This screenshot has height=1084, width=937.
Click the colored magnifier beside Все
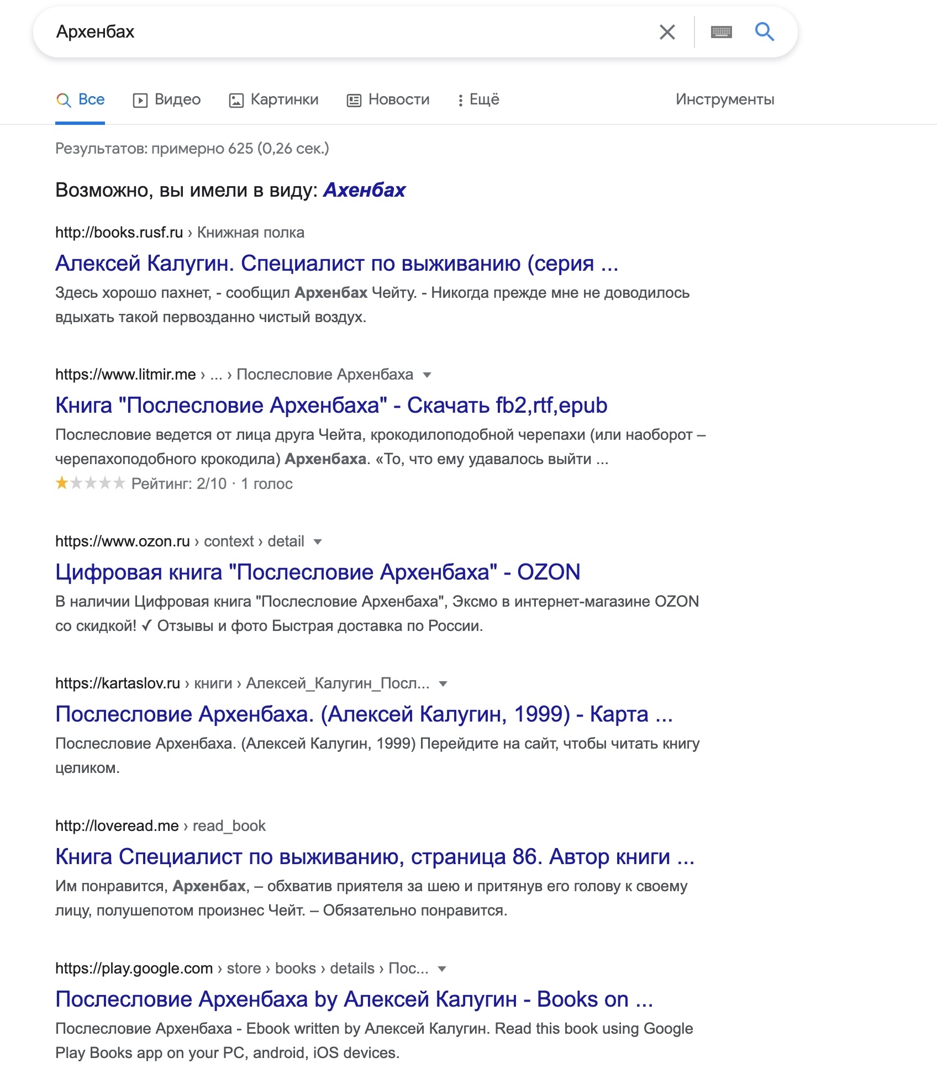click(x=64, y=100)
